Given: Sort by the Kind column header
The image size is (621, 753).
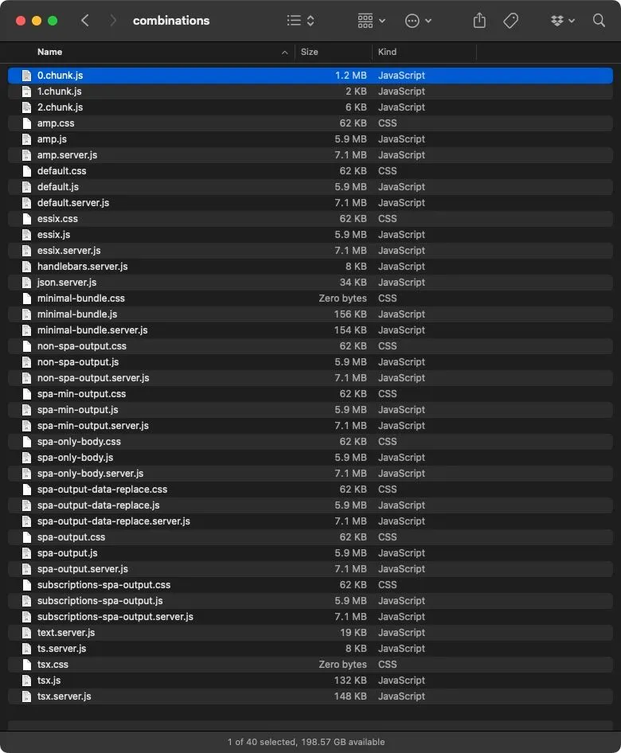Looking at the screenshot, I should (x=387, y=52).
